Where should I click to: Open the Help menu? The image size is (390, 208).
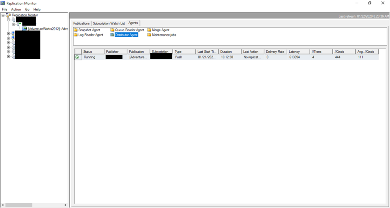pos(37,10)
